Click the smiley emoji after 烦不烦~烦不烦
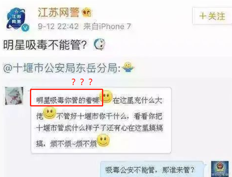 pyautogui.click(x=103, y=140)
